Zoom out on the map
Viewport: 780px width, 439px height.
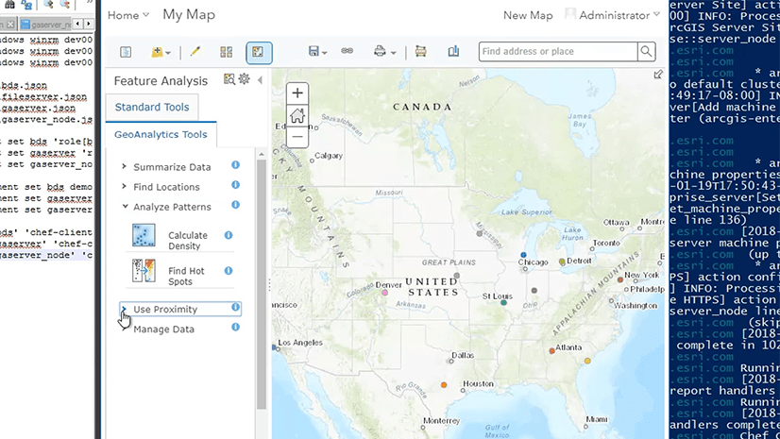pos(297,136)
